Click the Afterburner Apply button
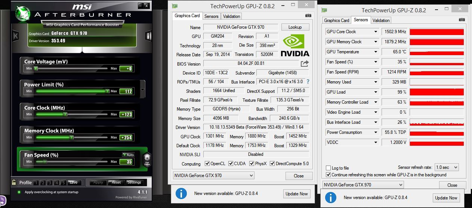Image resolution: width=472 pixels, height=208 pixels. [98, 183]
